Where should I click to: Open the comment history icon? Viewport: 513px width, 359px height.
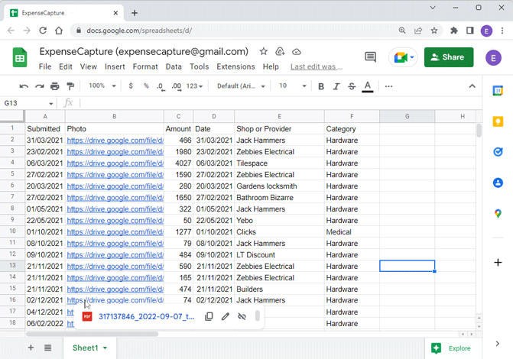[x=370, y=57]
